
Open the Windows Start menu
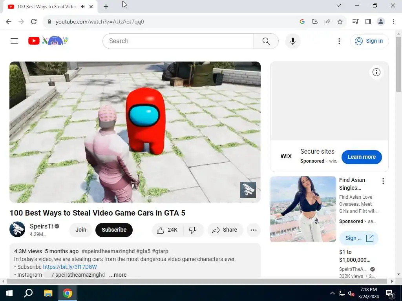tap(9, 293)
